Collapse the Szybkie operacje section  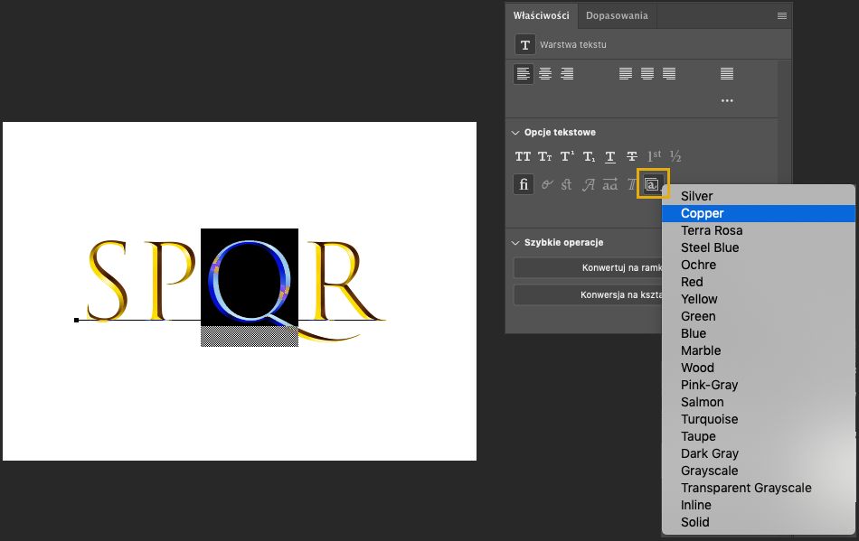tap(515, 243)
